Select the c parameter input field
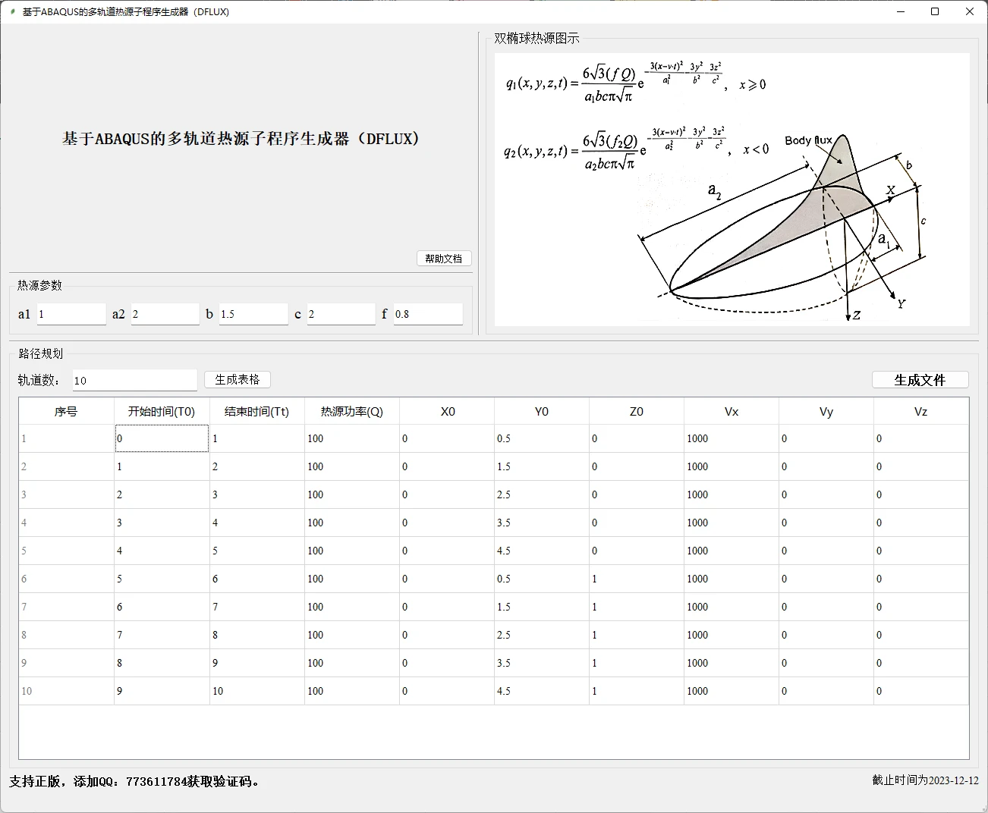Screen dimensions: 988x813 [341, 314]
